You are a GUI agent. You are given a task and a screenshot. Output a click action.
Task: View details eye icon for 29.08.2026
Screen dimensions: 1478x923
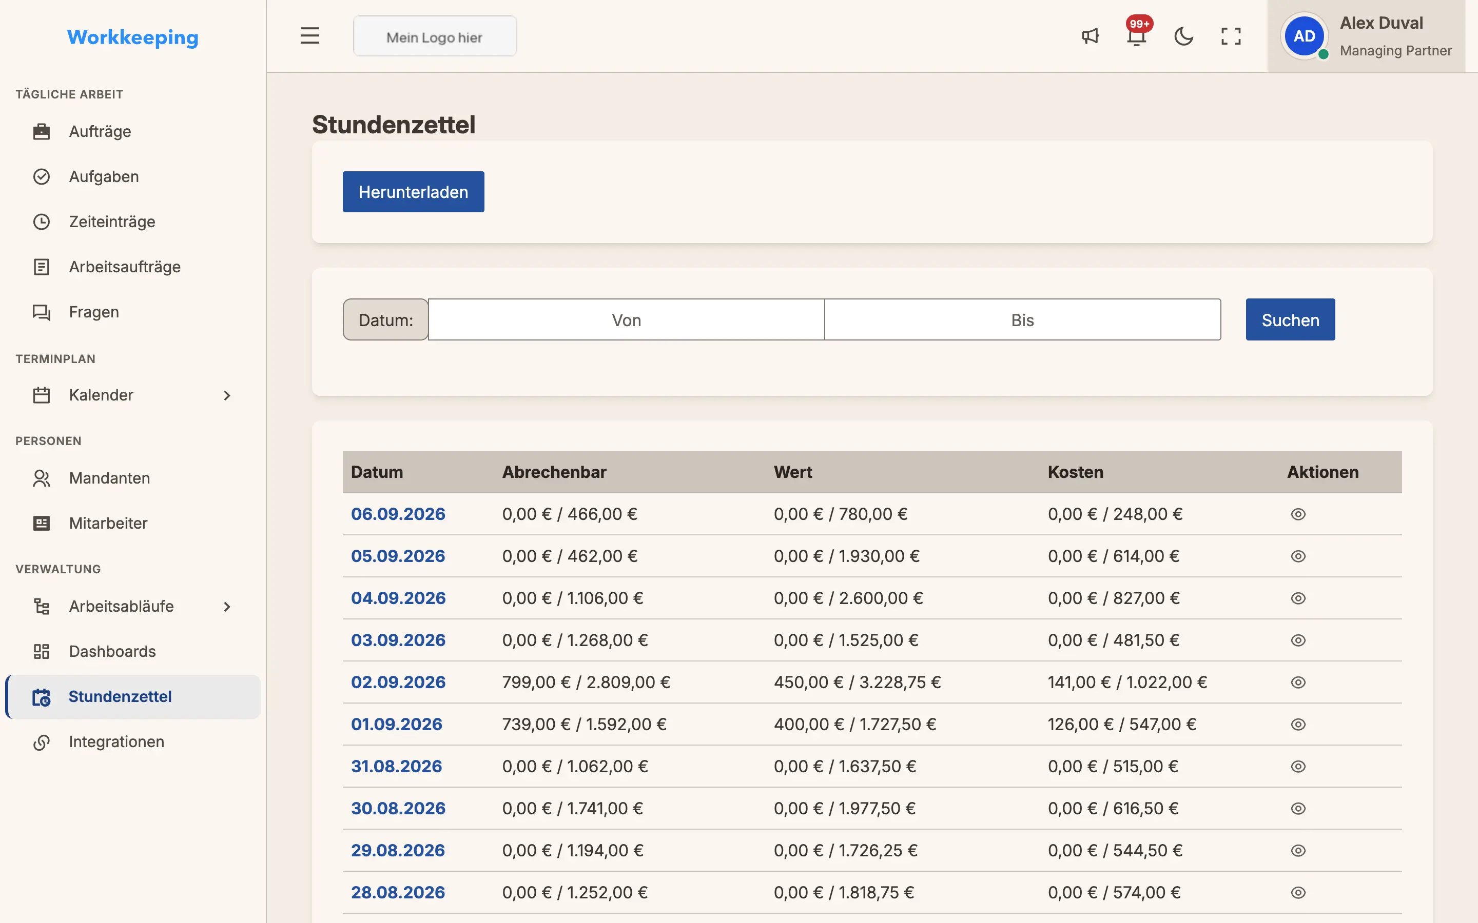coord(1298,850)
